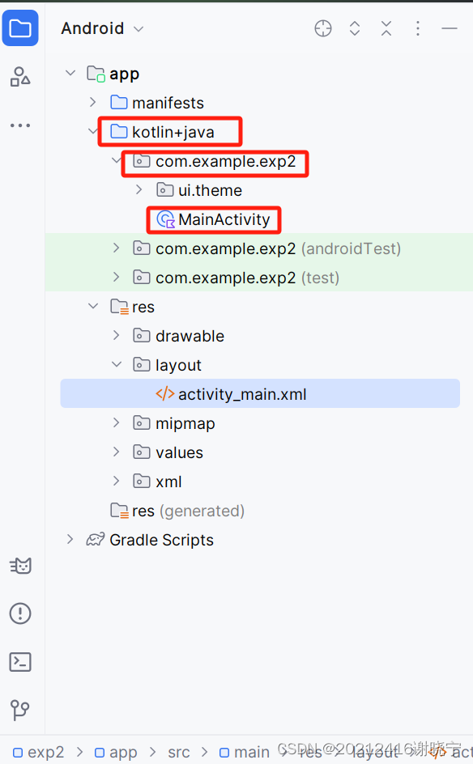Image resolution: width=473 pixels, height=764 pixels.
Task: Open the Terminal tool window icon
Action: pos(20,662)
